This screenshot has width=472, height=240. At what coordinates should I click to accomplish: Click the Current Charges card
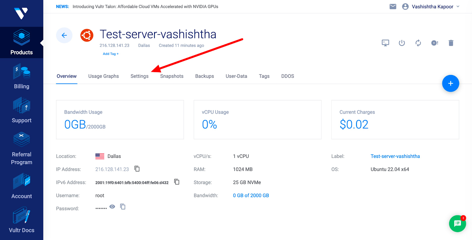coord(395,120)
